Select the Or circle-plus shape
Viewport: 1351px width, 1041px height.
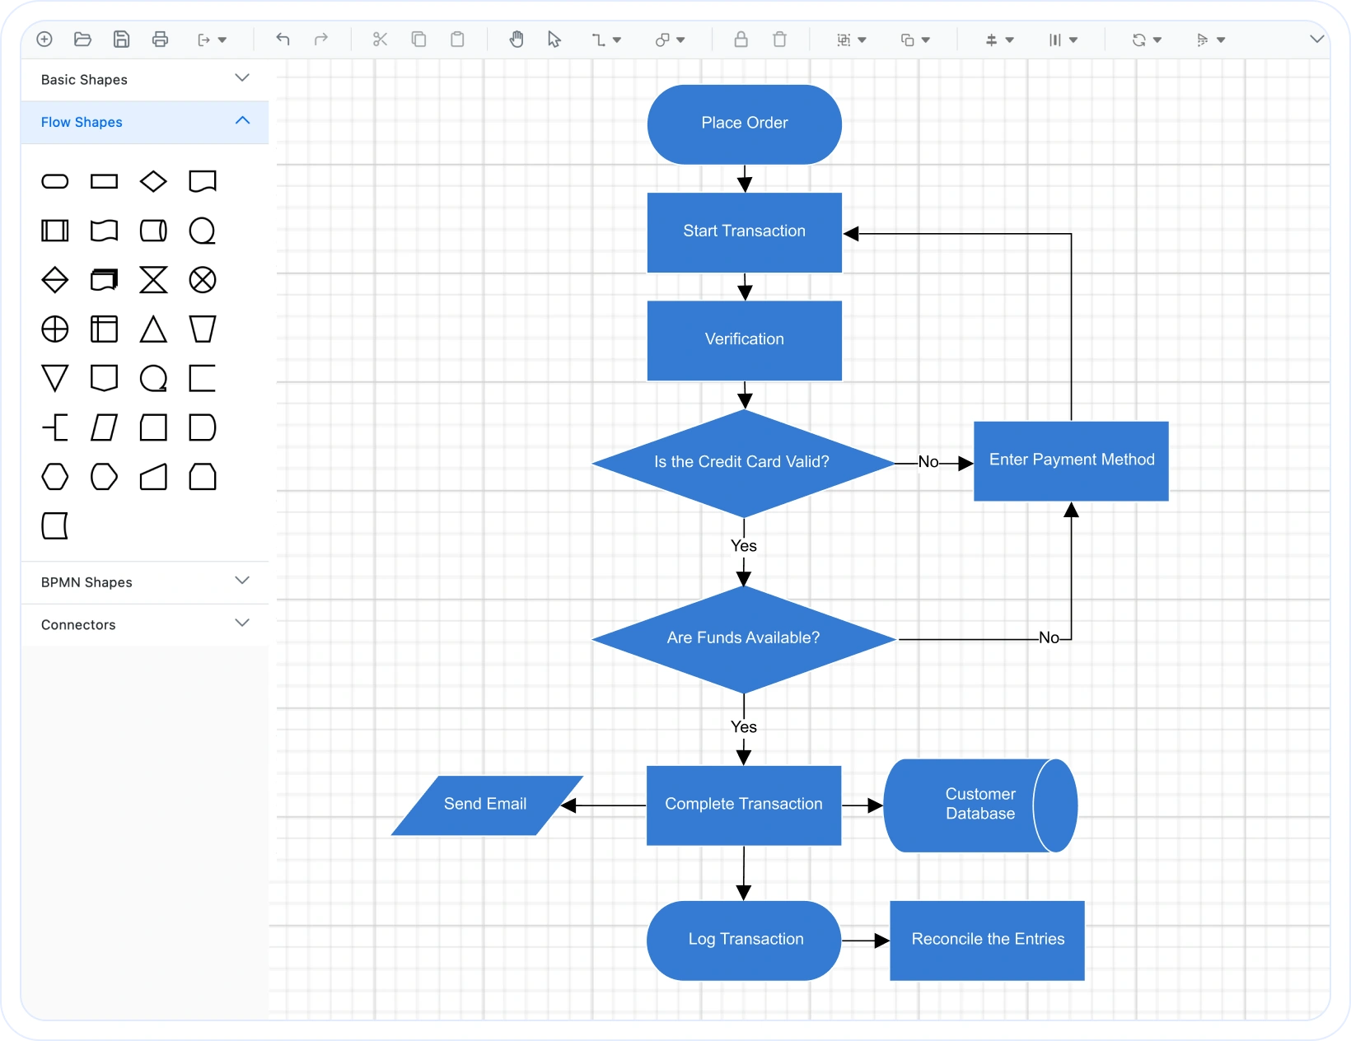click(55, 329)
